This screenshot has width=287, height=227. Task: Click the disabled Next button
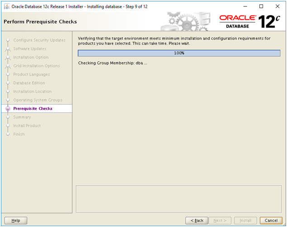pyautogui.click(x=220, y=220)
